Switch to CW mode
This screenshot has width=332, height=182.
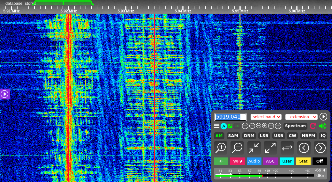point(292,136)
